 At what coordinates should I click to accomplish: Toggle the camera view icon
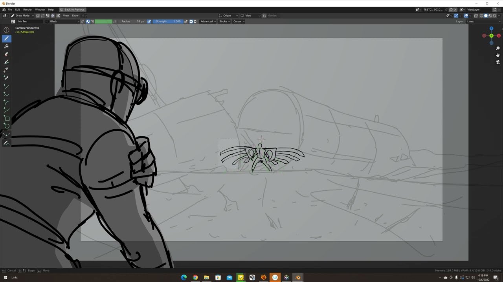498,62
